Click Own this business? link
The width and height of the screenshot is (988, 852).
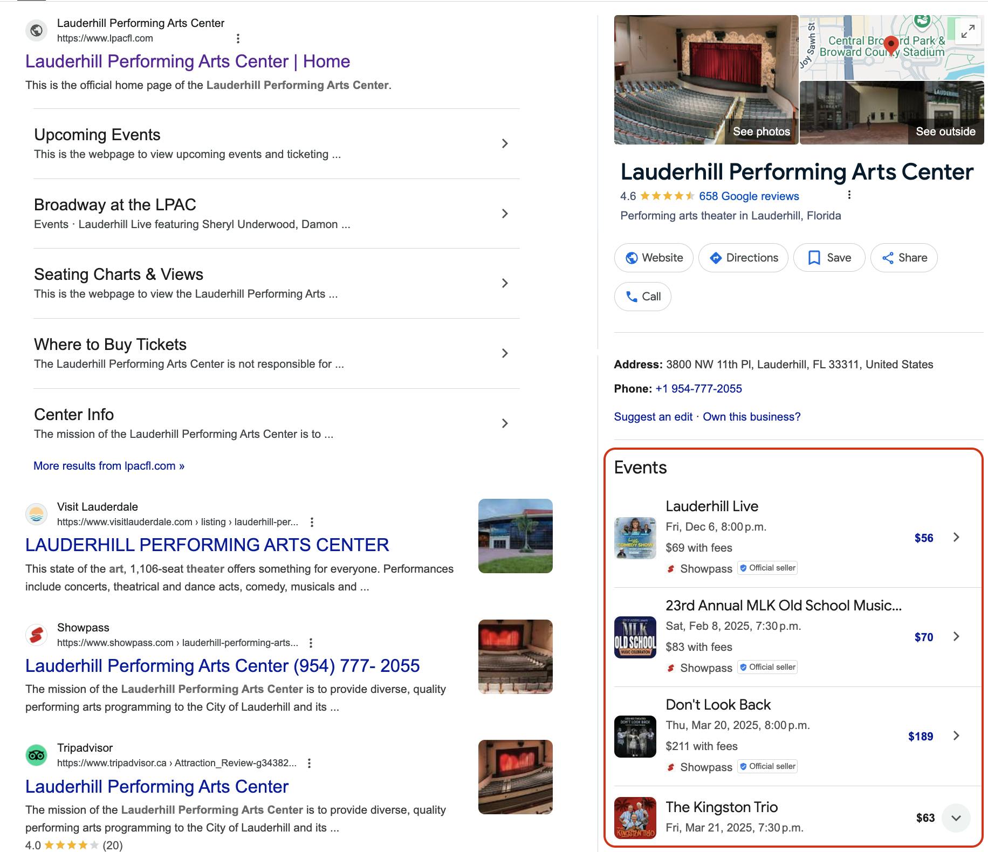(x=752, y=417)
